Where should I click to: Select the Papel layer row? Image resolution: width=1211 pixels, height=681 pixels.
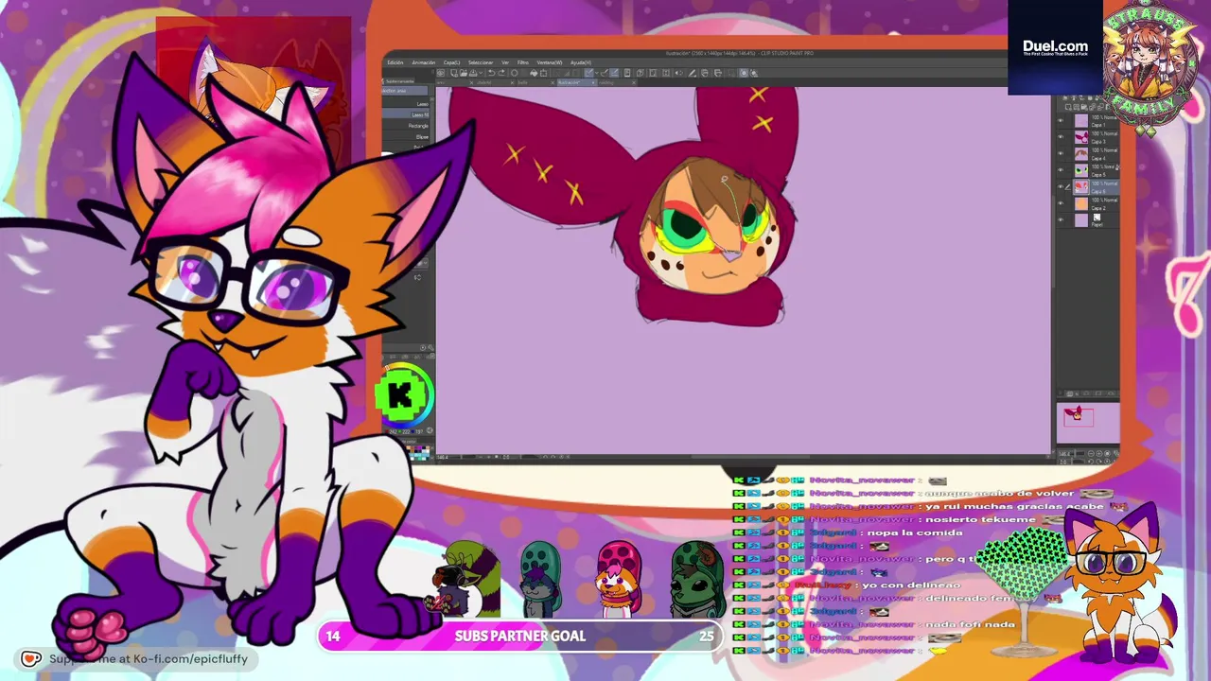click(1087, 219)
